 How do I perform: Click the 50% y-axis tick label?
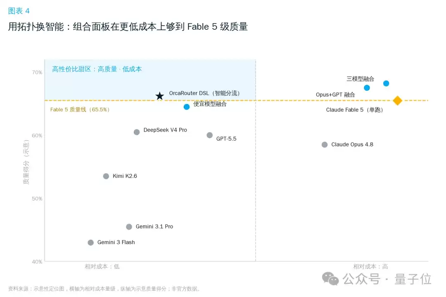tap(37, 199)
